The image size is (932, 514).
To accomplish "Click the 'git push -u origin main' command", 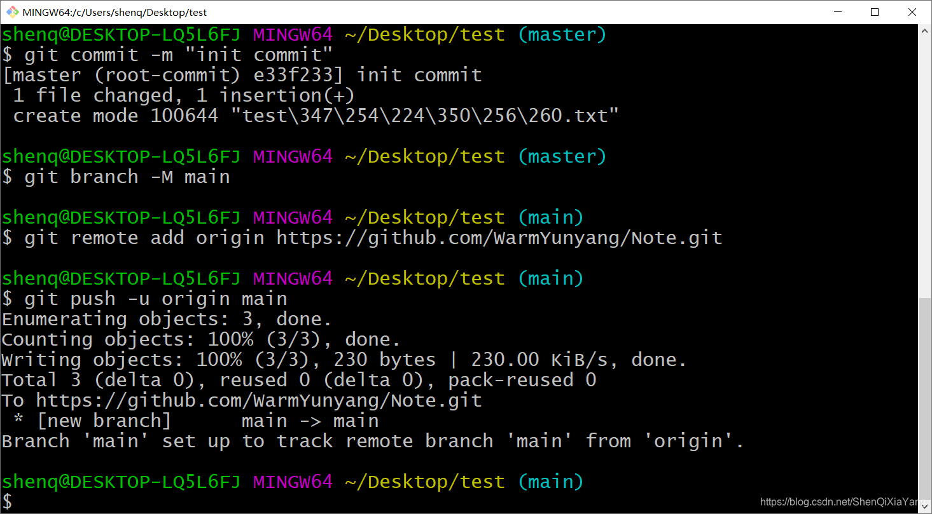I will click(x=144, y=299).
